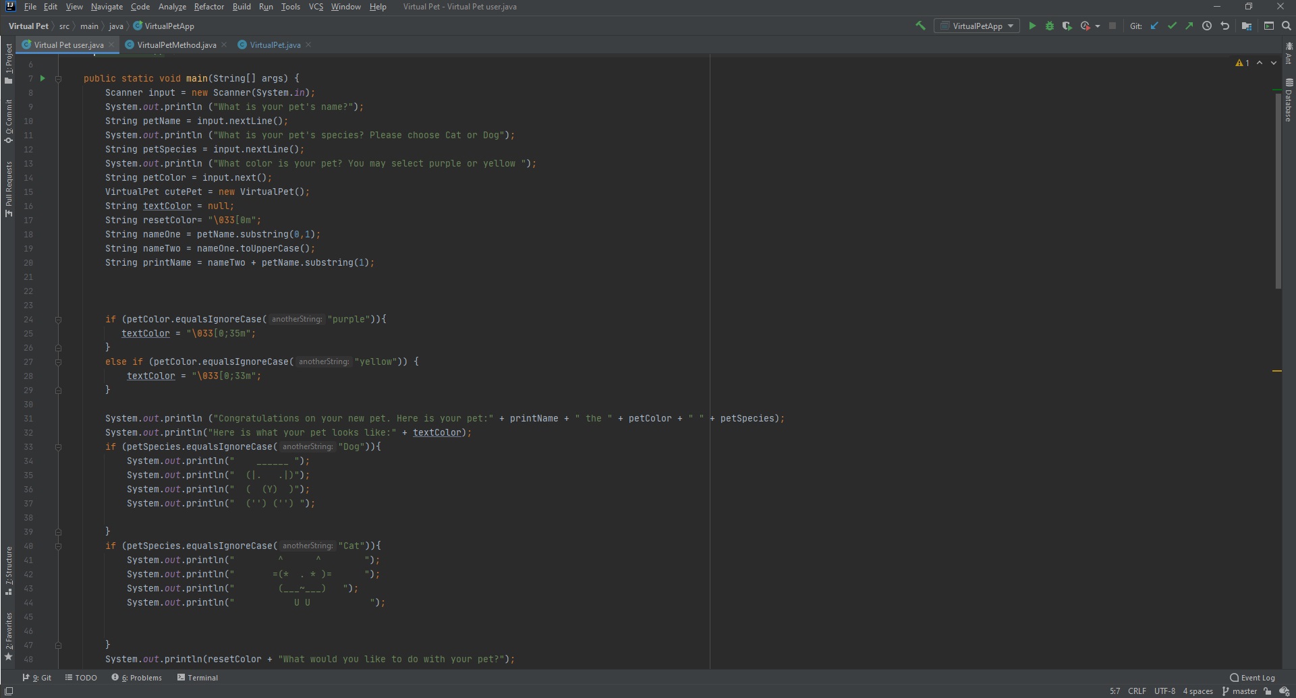Screen dimensions: 1296x698
Task: Open the Terminal tool window
Action: [198, 678]
